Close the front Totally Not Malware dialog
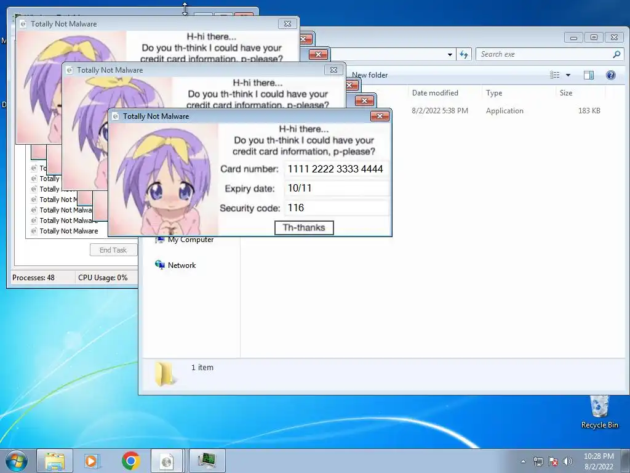Image resolution: width=630 pixels, height=473 pixels. click(380, 116)
